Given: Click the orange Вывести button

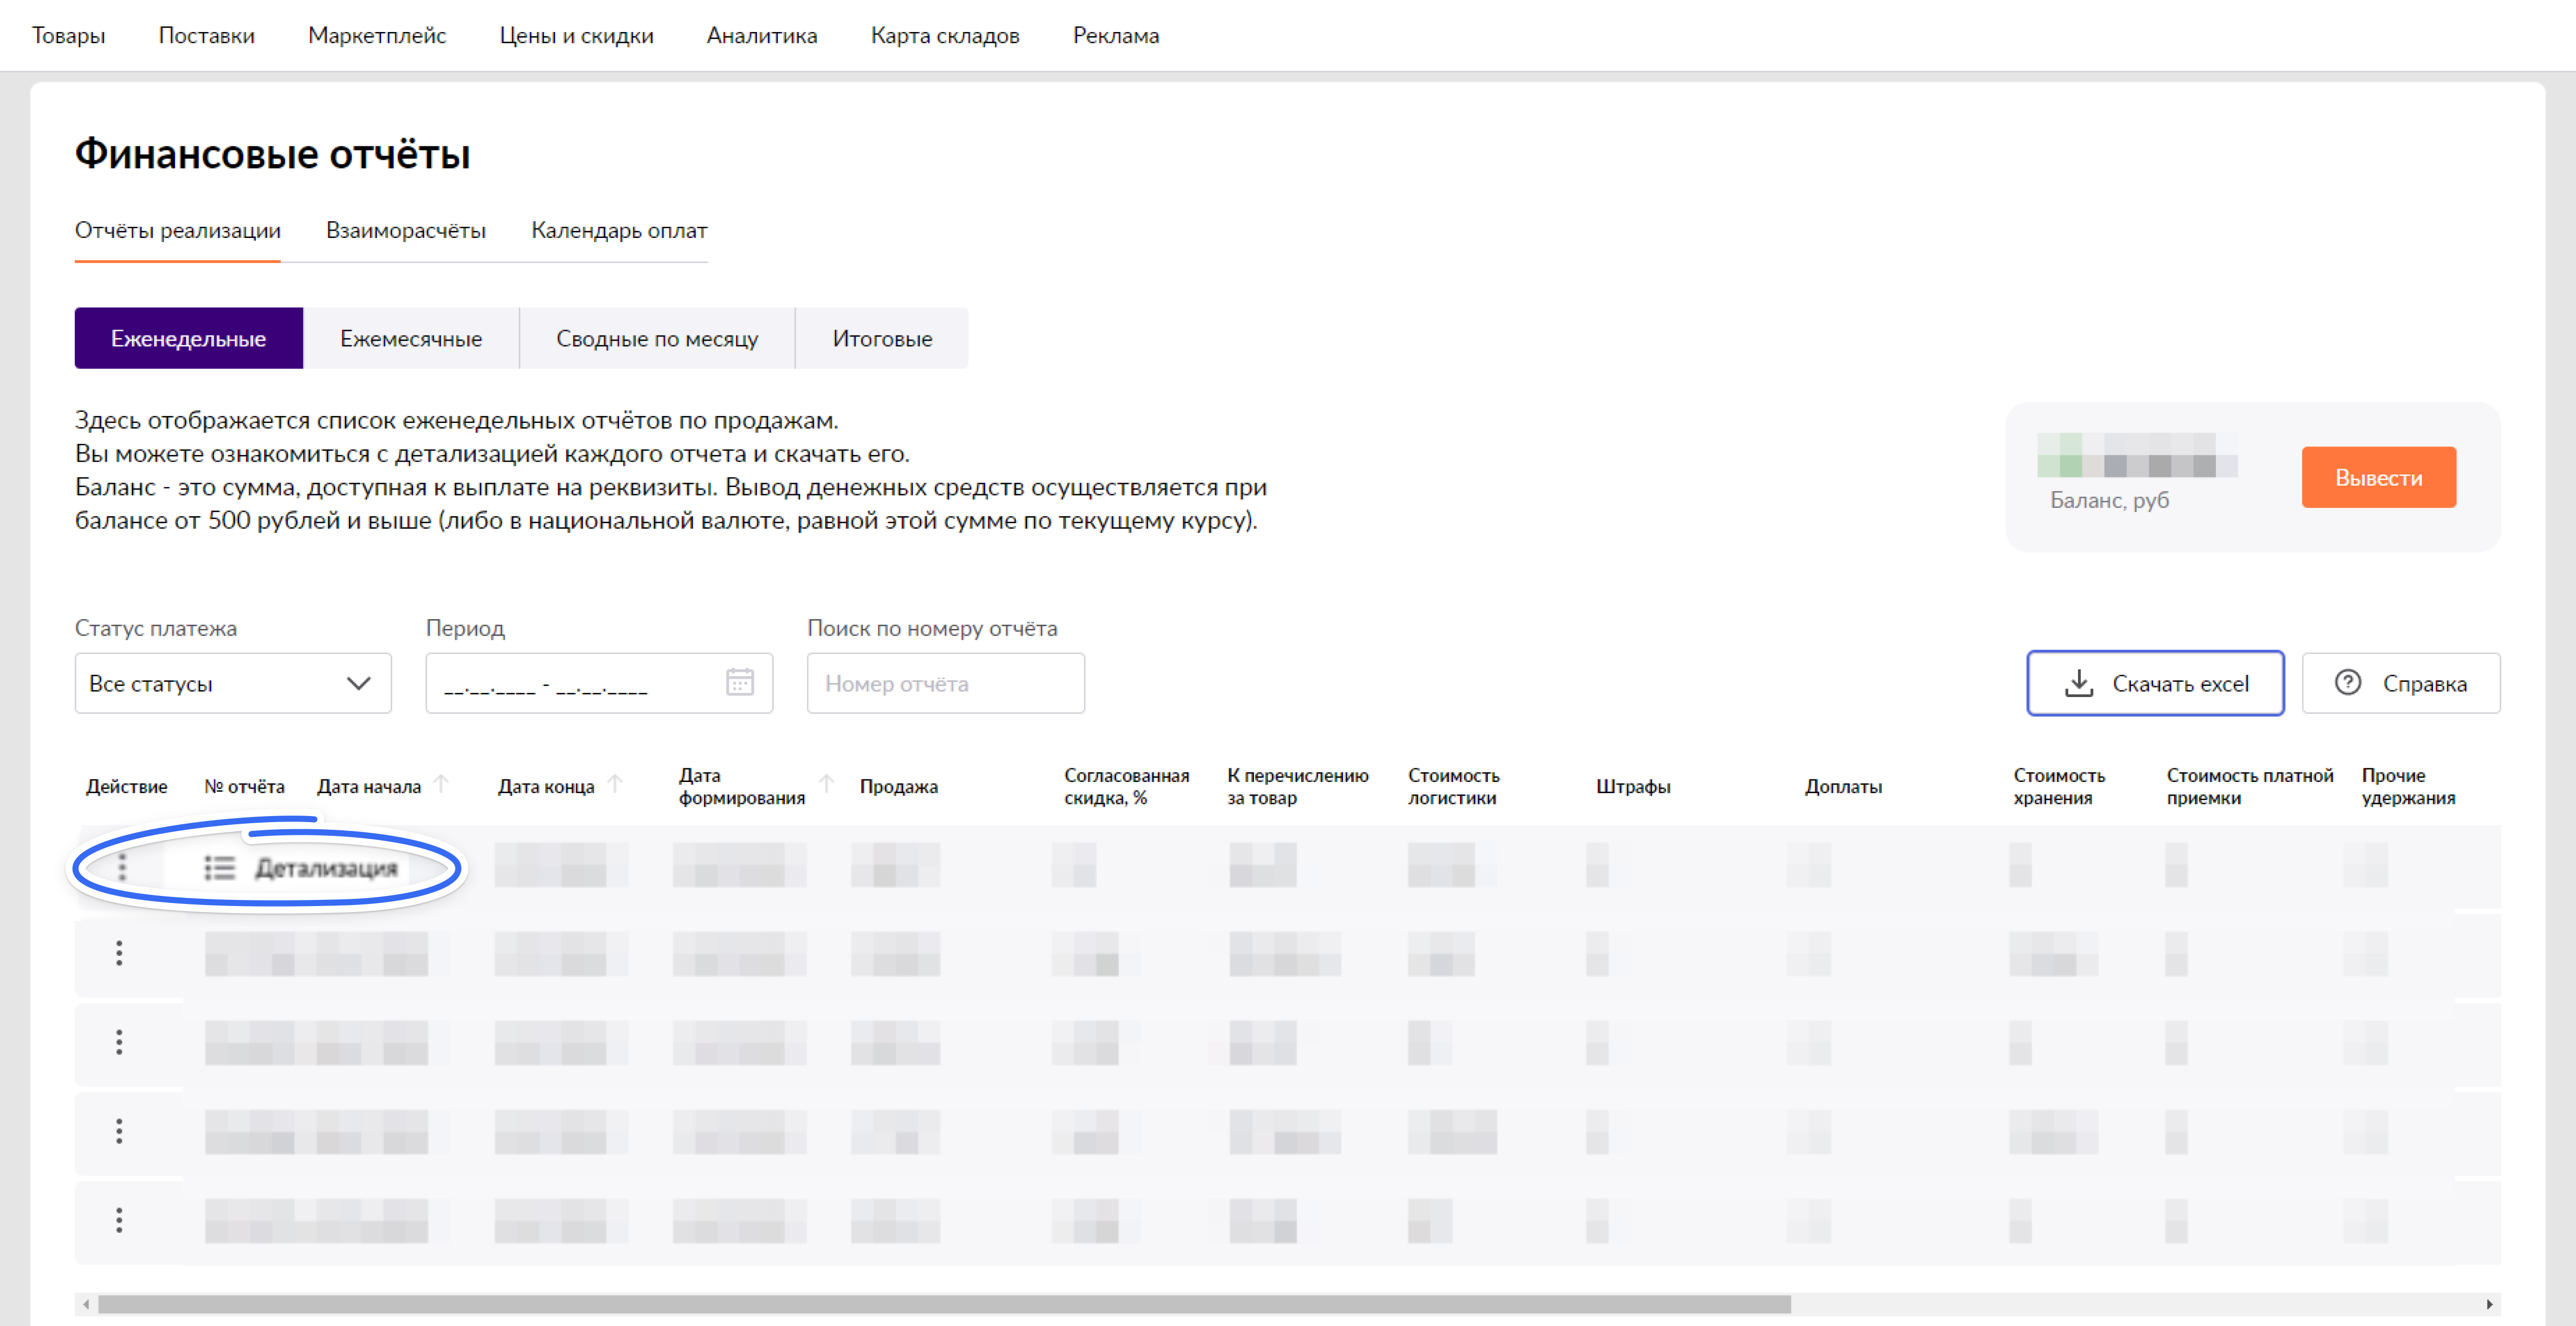Looking at the screenshot, I should (2379, 477).
